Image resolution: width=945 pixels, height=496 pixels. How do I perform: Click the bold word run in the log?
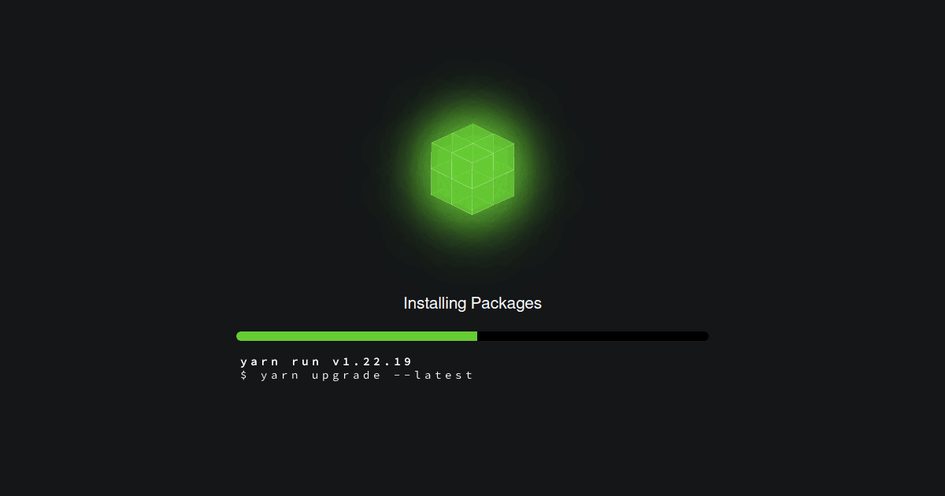point(306,362)
